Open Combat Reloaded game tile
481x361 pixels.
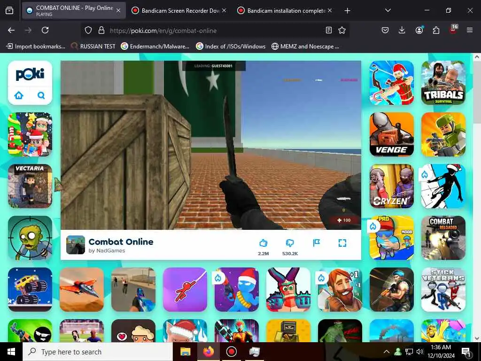pyautogui.click(x=443, y=237)
